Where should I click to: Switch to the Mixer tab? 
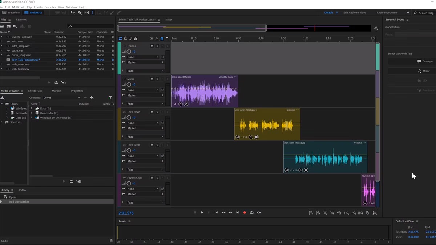[169, 20]
